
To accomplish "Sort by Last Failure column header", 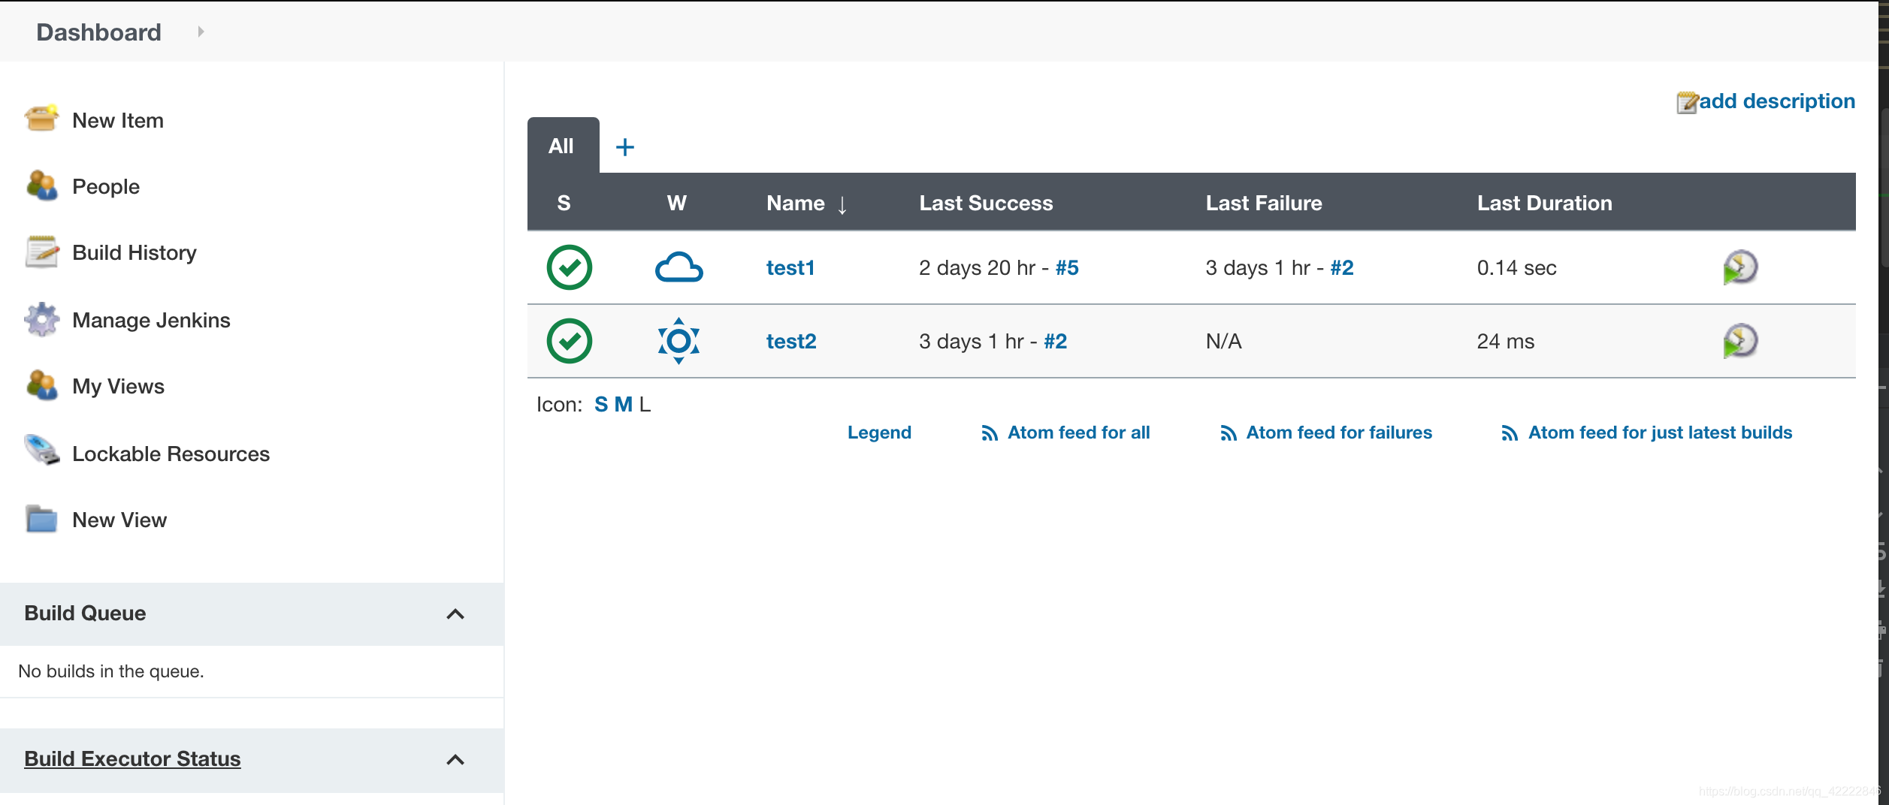I will click(1264, 203).
